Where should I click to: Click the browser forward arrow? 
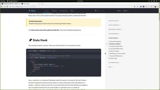pos(4,6)
